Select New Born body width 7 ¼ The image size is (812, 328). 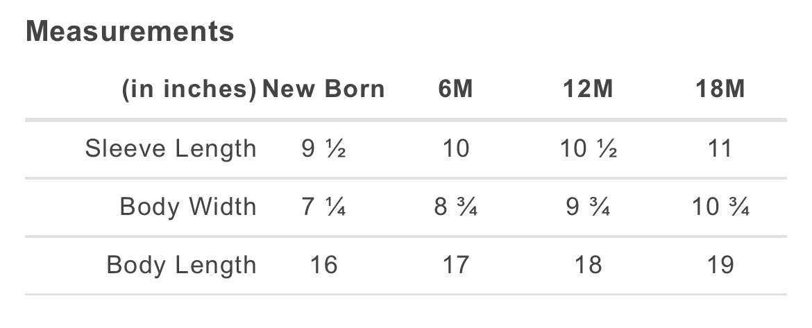[x=323, y=207]
